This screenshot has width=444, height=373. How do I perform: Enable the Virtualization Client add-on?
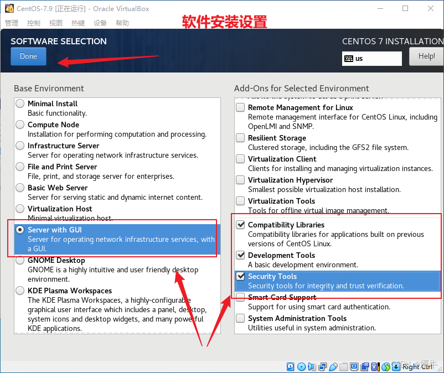(240, 159)
